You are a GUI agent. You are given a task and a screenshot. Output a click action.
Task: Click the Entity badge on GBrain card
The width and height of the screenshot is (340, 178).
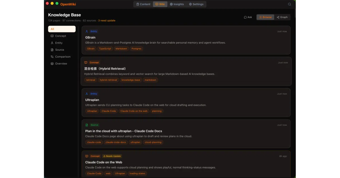coord(94,31)
